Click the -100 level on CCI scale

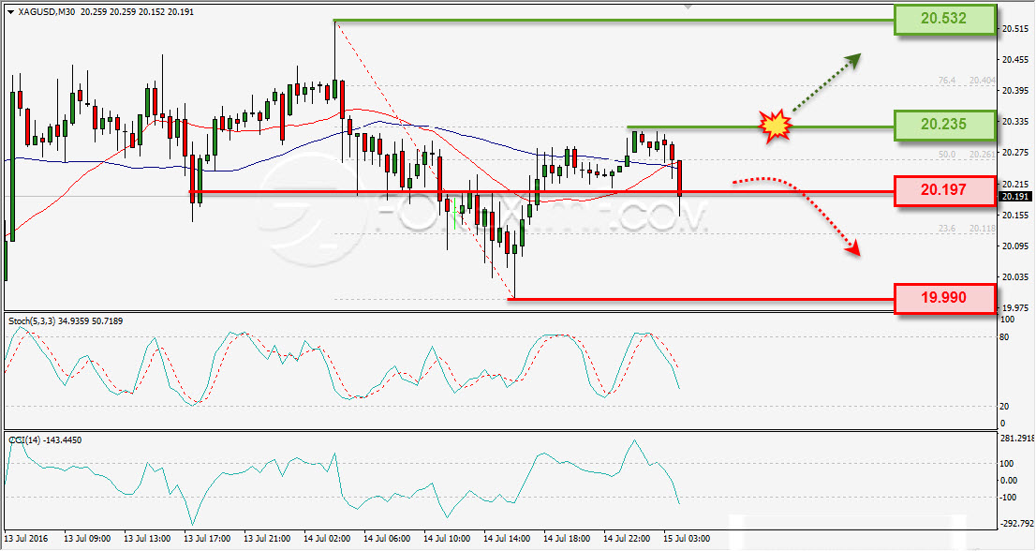[x=1008, y=497]
